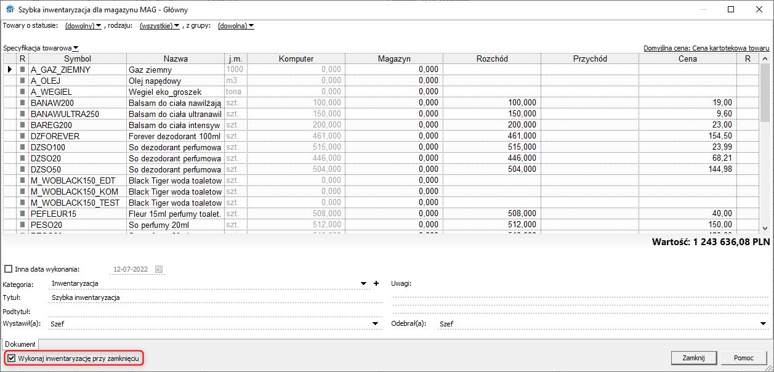Select the A_GAZ_ZIEMNY row symbol
The image size is (774, 372).
click(78, 70)
